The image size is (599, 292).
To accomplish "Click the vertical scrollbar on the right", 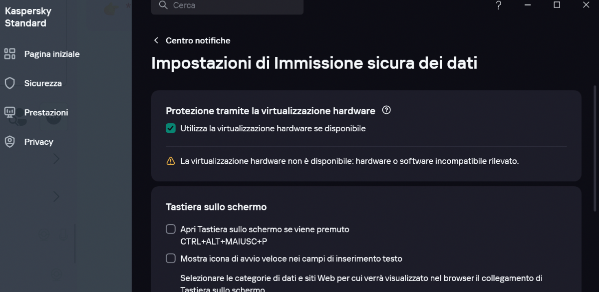I will point(595,150).
